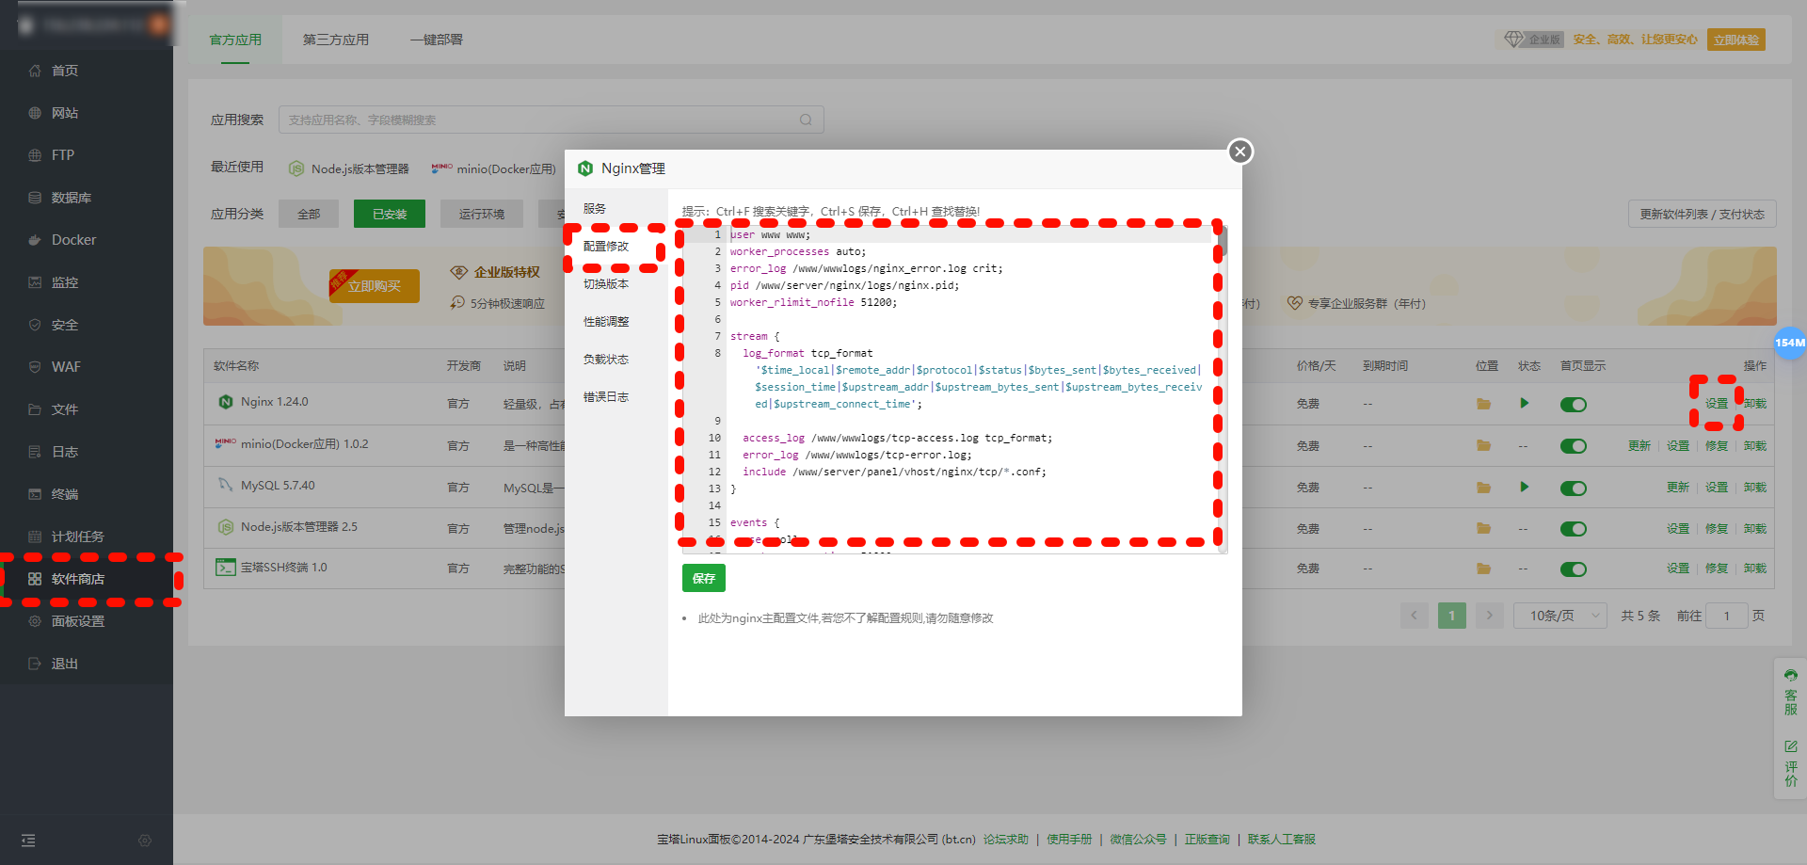The image size is (1807, 865).
Task: Click the config editor vertical scrollbar
Action: click(1222, 241)
